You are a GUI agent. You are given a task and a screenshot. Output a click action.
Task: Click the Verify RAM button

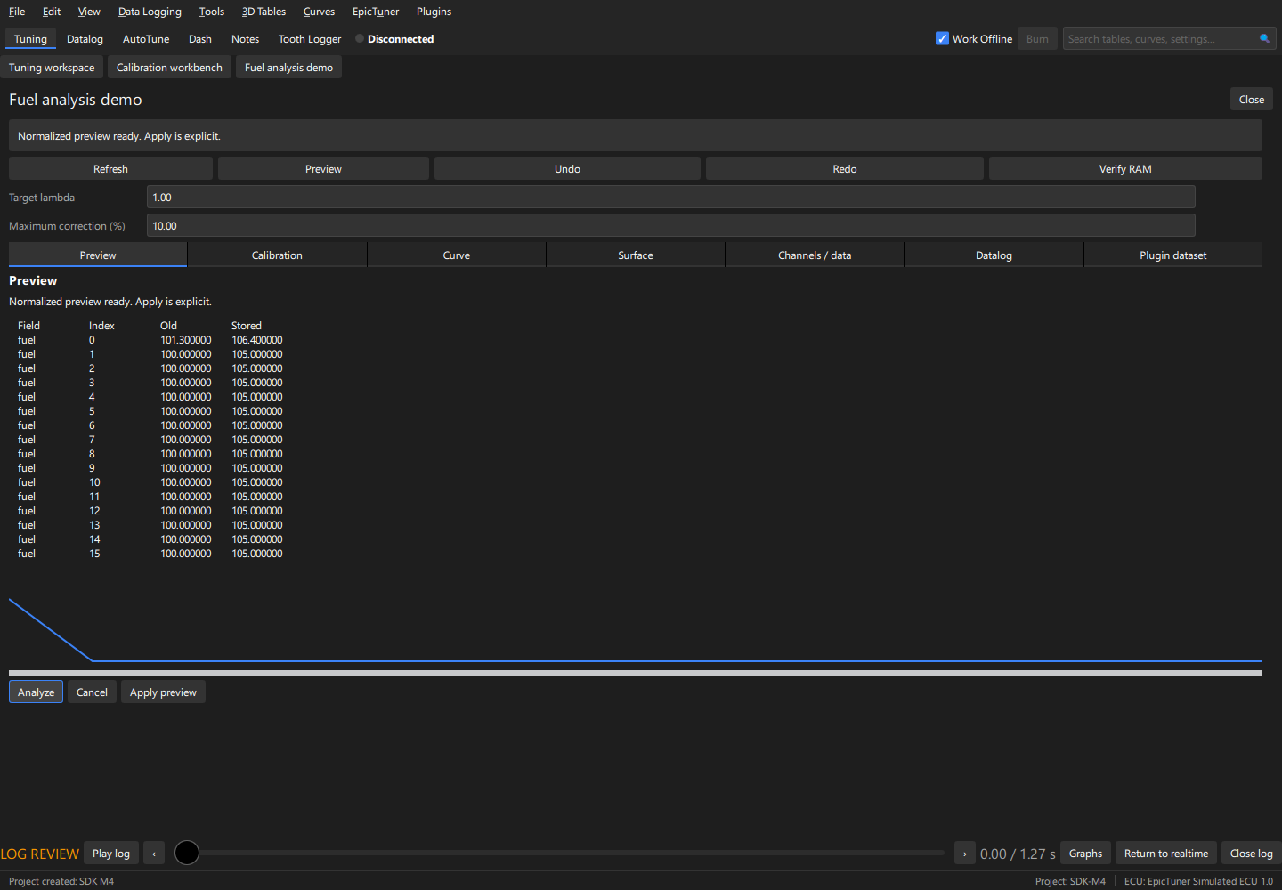click(1125, 169)
